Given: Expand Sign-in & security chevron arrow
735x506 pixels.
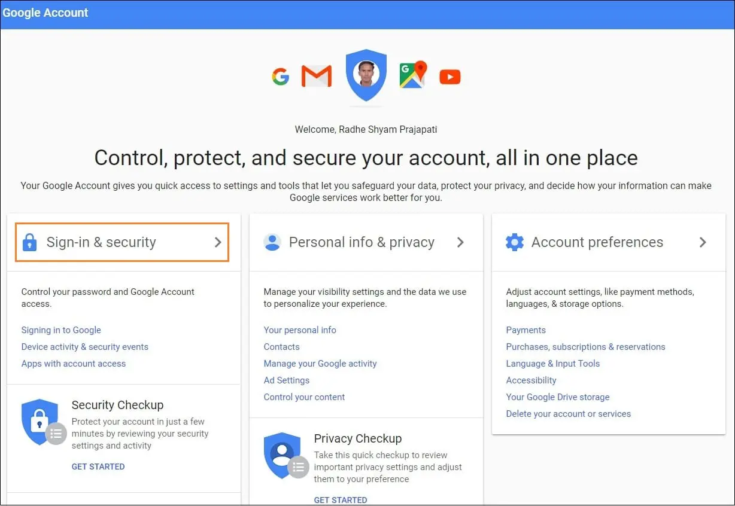Looking at the screenshot, I should point(218,242).
